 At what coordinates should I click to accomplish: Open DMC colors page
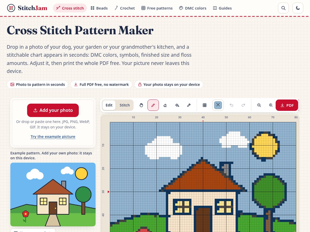[x=193, y=8]
